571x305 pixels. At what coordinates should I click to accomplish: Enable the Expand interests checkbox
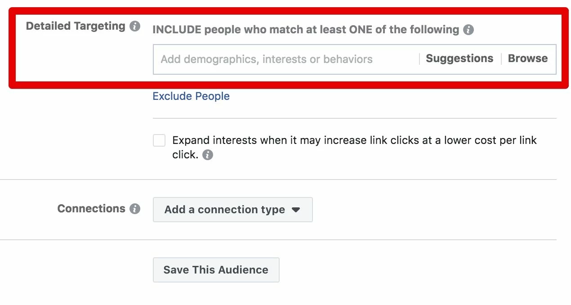coord(159,140)
